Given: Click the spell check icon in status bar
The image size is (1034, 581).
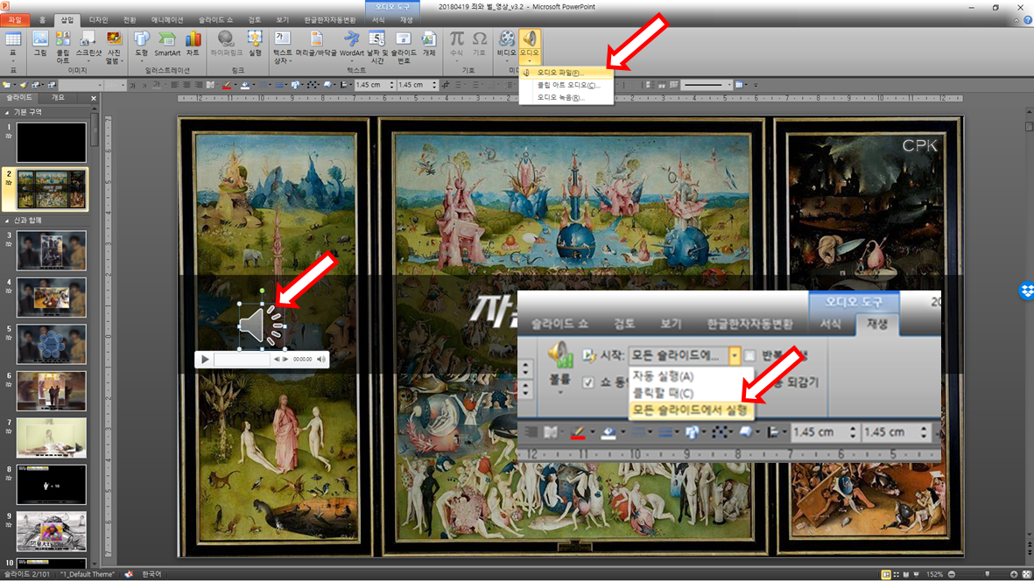Looking at the screenshot, I should pos(129,574).
